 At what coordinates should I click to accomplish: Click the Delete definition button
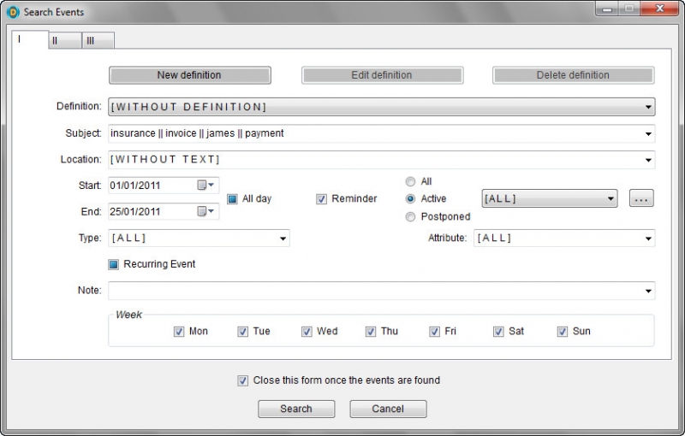[x=573, y=75]
